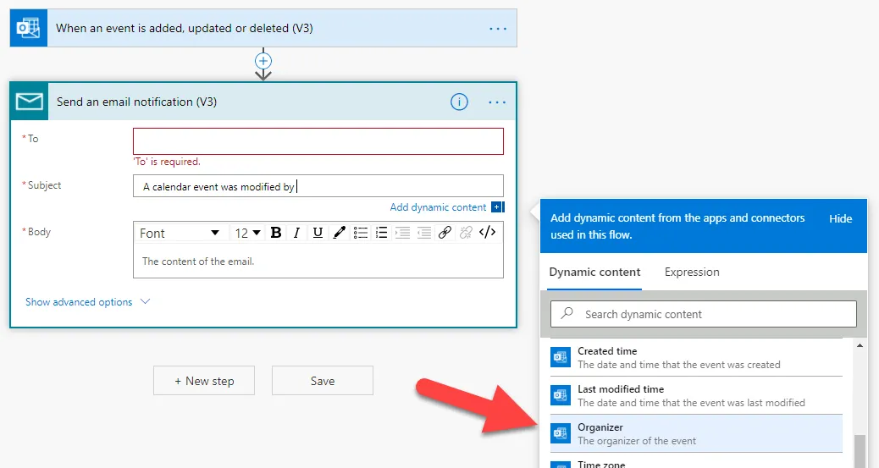Insert a numbered list in Body
Screen dimensions: 879x468
pos(382,233)
